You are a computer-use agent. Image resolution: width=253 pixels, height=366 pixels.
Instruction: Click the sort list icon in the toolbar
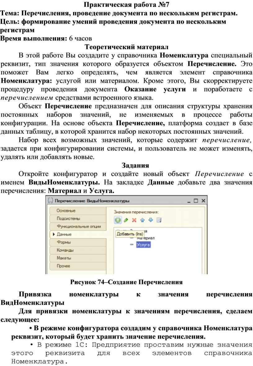(x=159, y=220)
